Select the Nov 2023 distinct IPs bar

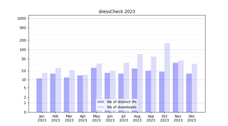176,87
